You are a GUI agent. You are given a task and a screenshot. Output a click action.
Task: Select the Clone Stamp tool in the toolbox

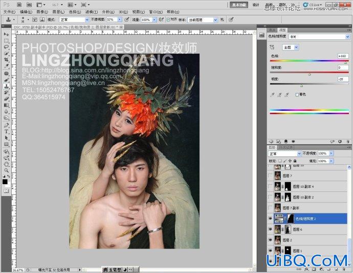6,86
